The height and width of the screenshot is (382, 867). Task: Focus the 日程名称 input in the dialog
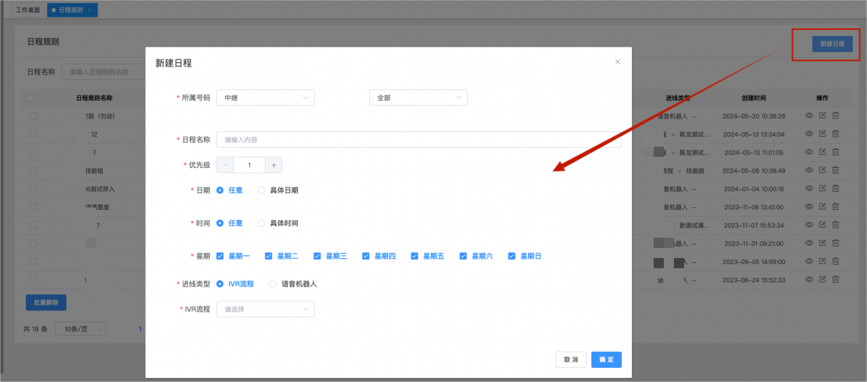(419, 140)
